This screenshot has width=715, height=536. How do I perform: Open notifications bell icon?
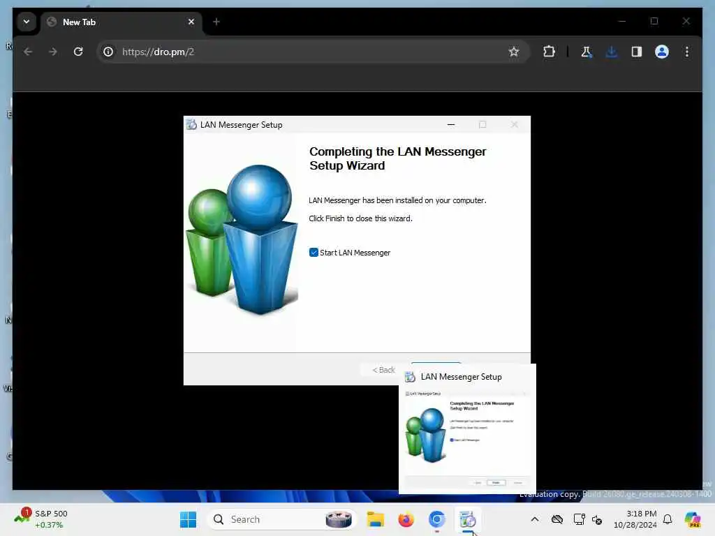(668, 519)
